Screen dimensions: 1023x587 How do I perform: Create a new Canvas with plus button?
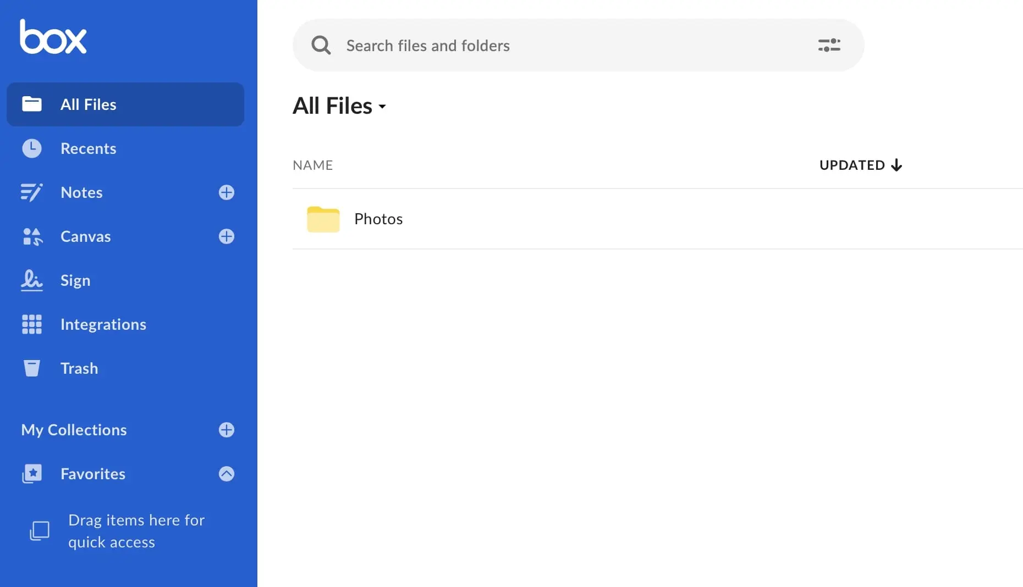coord(226,236)
